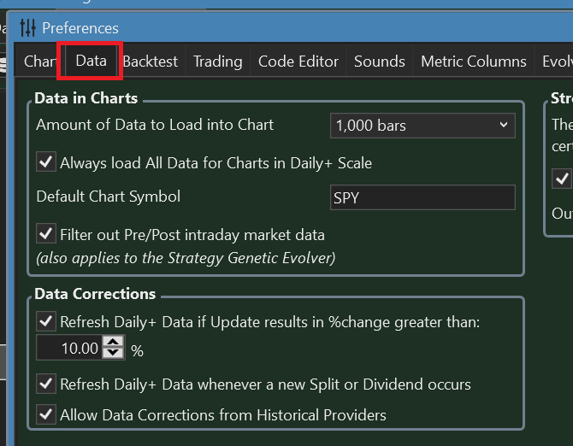573x446 pixels.
Task: Go to the Chart tab
Action: [39, 62]
